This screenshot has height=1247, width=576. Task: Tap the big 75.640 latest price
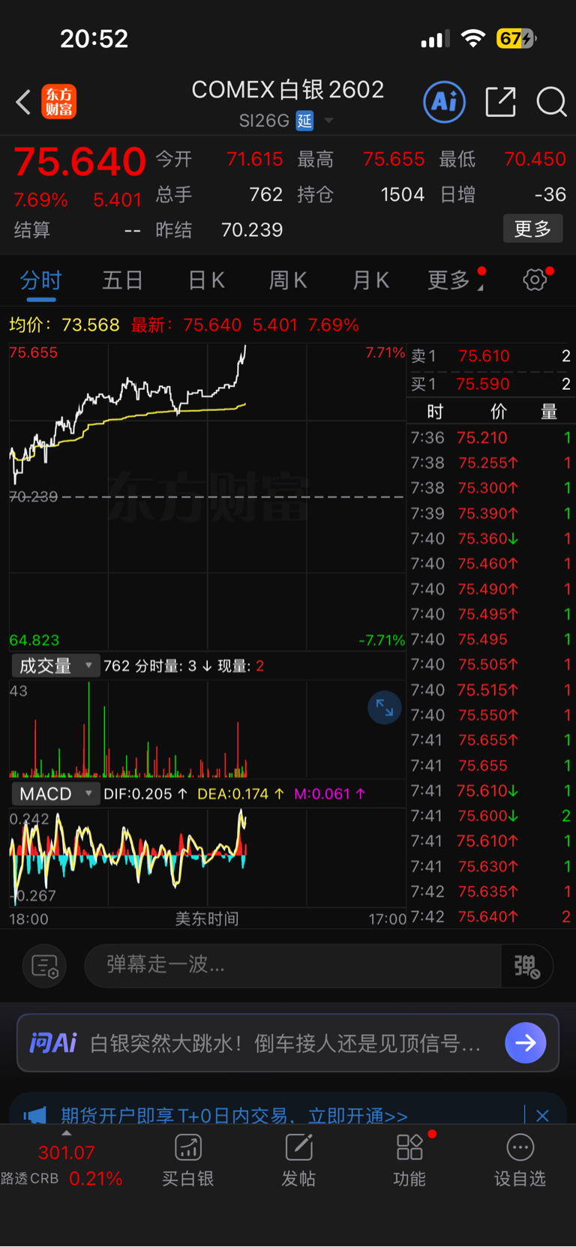(79, 161)
